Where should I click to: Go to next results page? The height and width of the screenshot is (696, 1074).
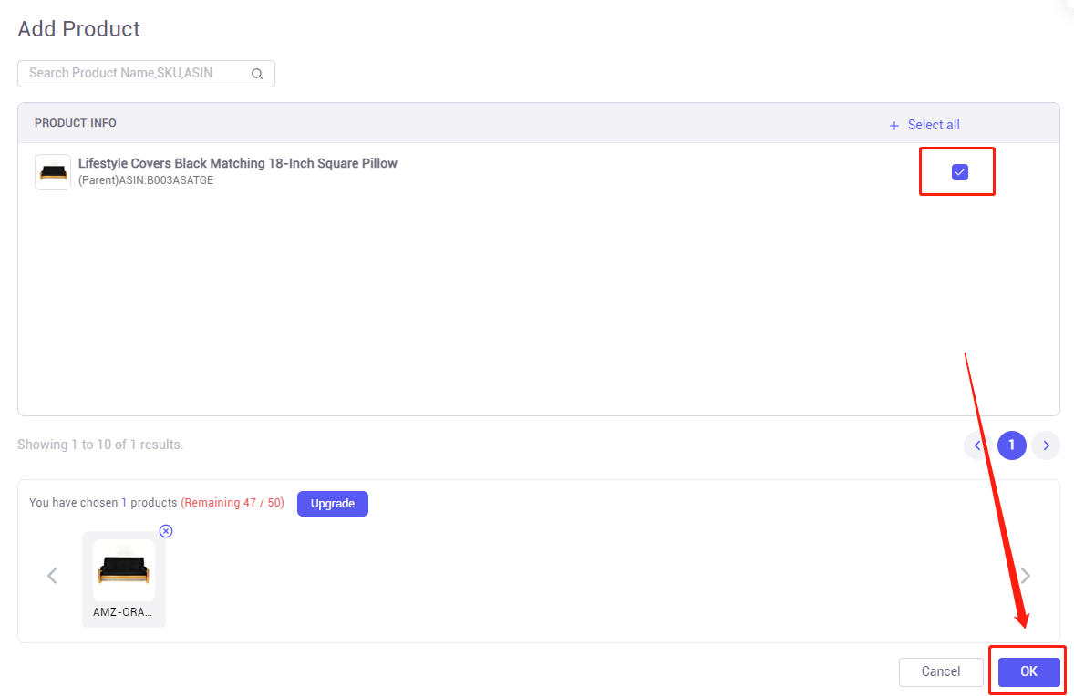tap(1046, 445)
